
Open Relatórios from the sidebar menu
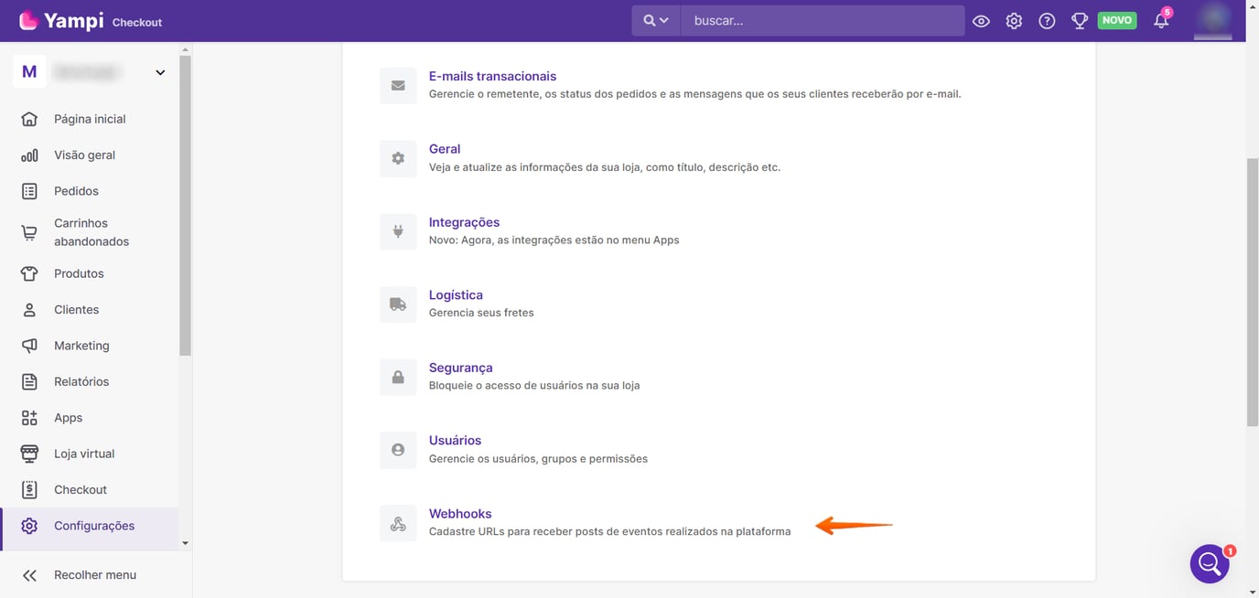tap(81, 381)
